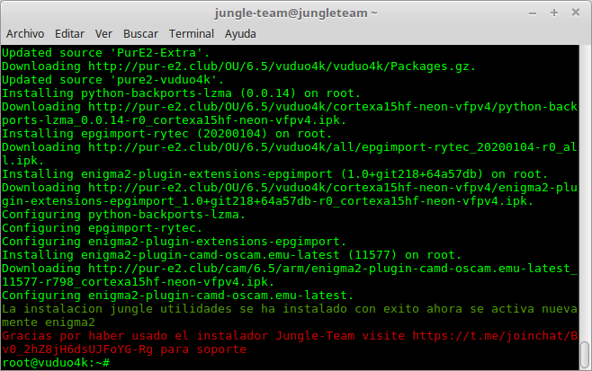Select the Terminal menu
Viewport: 592px width, 371px height.
click(191, 33)
